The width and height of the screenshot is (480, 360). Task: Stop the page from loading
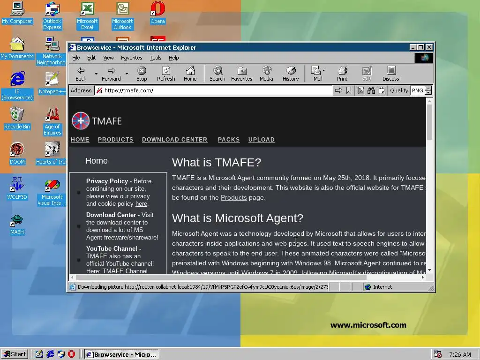coord(142,74)
